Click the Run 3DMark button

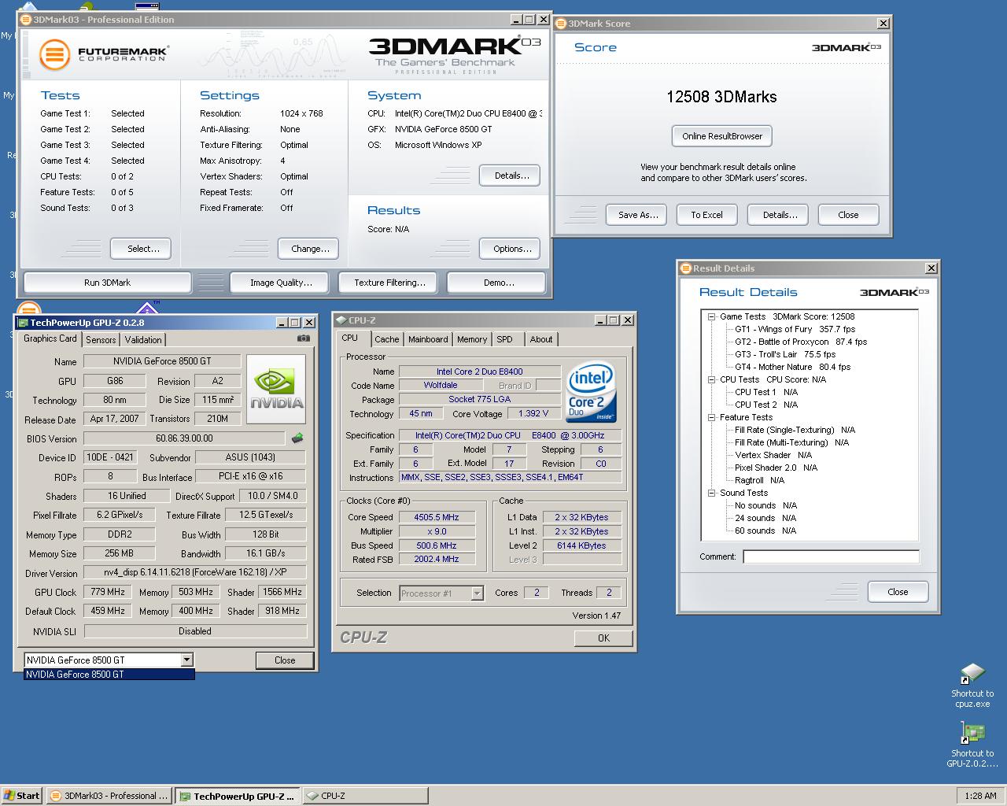coord(108,283)
